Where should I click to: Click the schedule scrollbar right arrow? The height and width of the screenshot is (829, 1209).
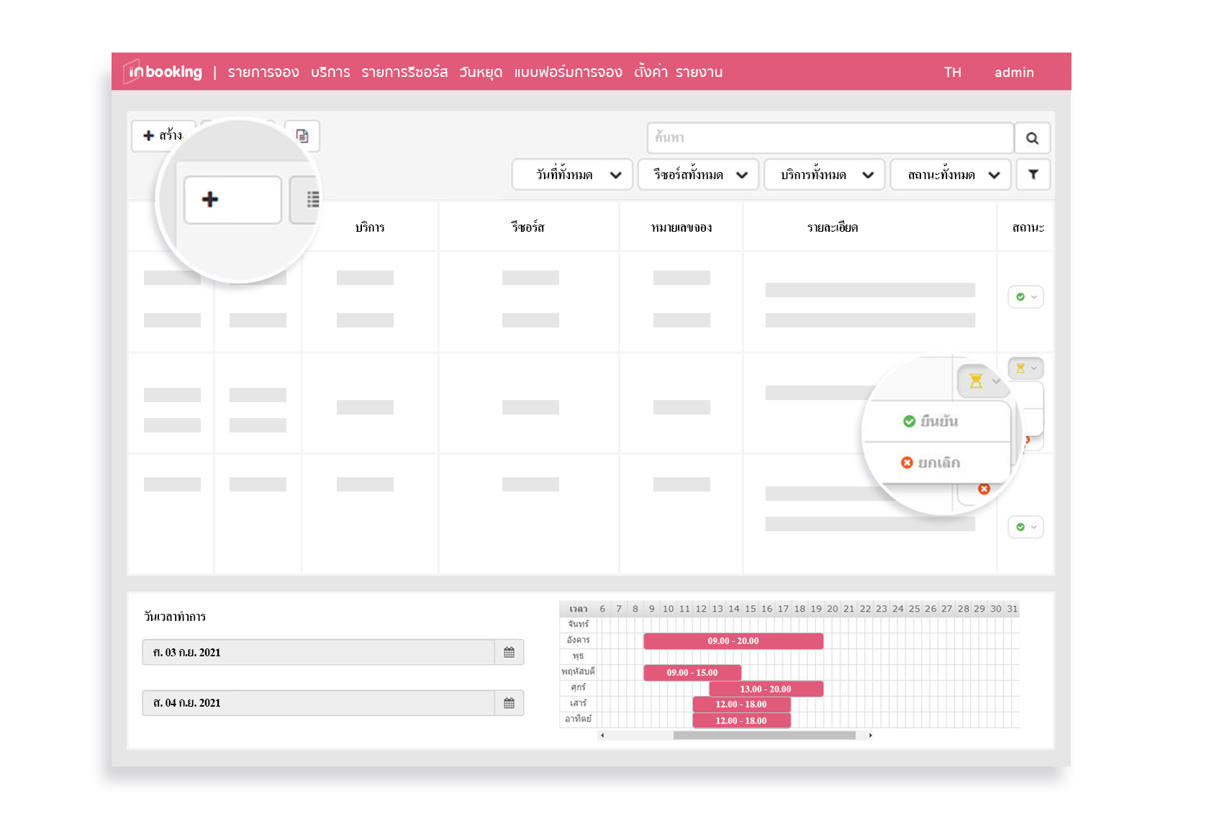coord(870,735)
